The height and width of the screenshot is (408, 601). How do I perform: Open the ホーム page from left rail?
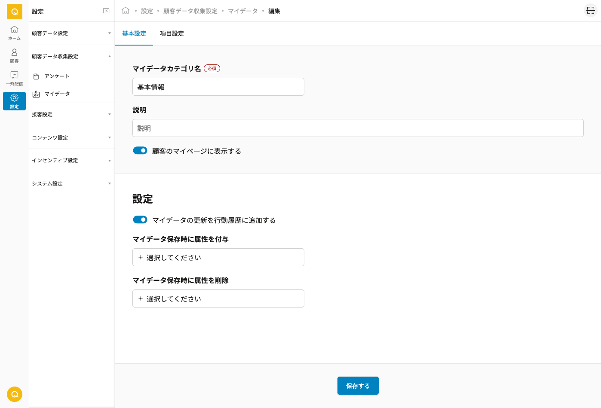[x=14, y=33]
